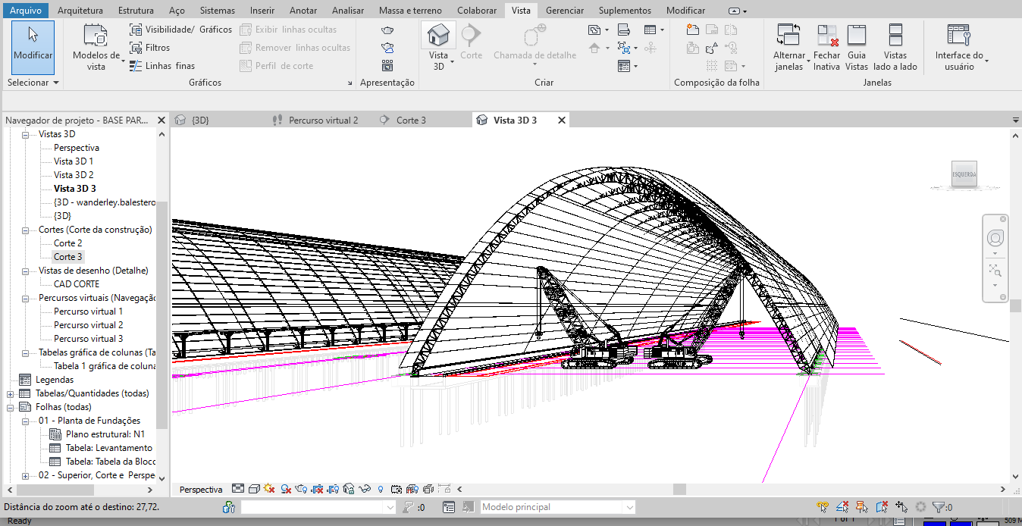Collapse the Vistas 3D tree node
1022x526 pixels.
(x=25, y=134)
